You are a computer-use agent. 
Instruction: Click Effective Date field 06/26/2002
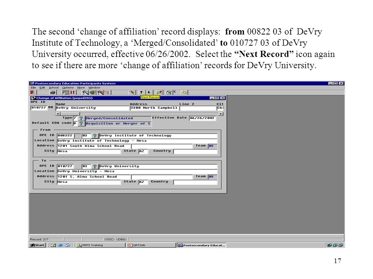tap(202, 118)
